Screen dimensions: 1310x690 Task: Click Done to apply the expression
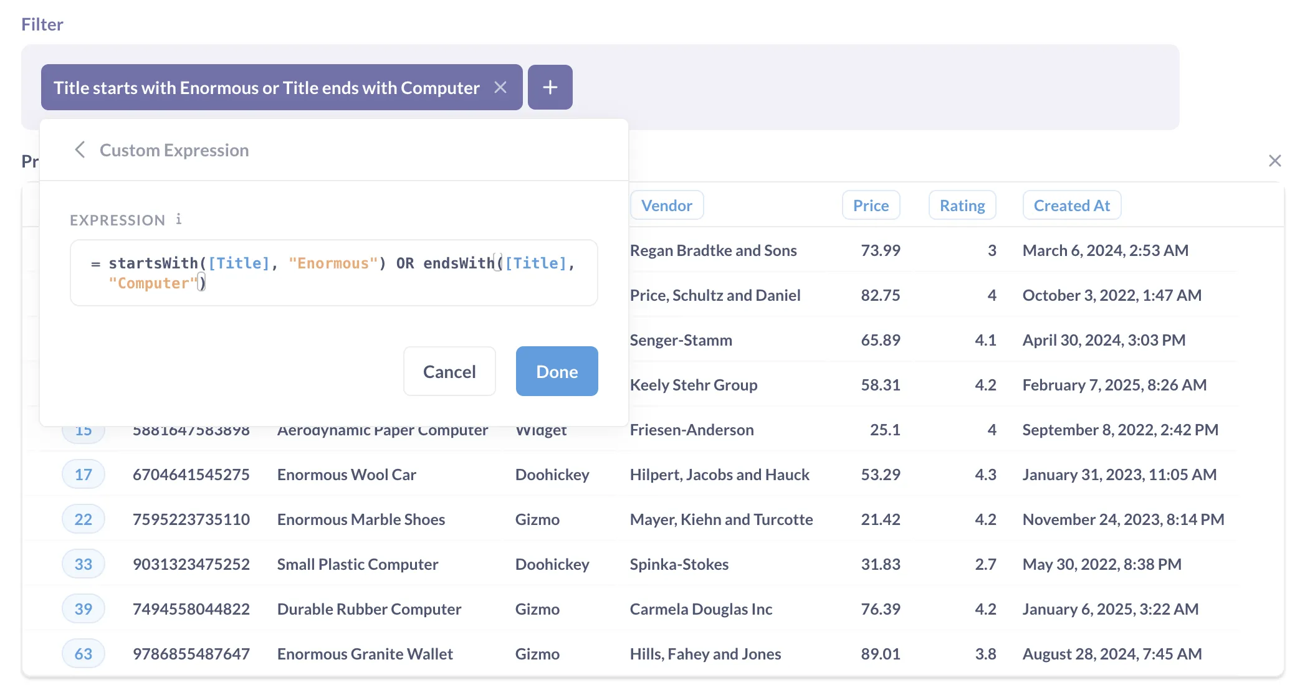pyautogui.click(x=557, y=372)
